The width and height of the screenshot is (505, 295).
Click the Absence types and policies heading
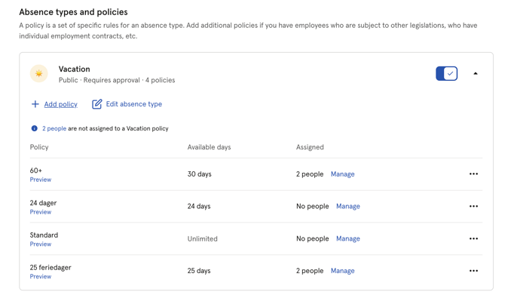[x=73, y=12]
